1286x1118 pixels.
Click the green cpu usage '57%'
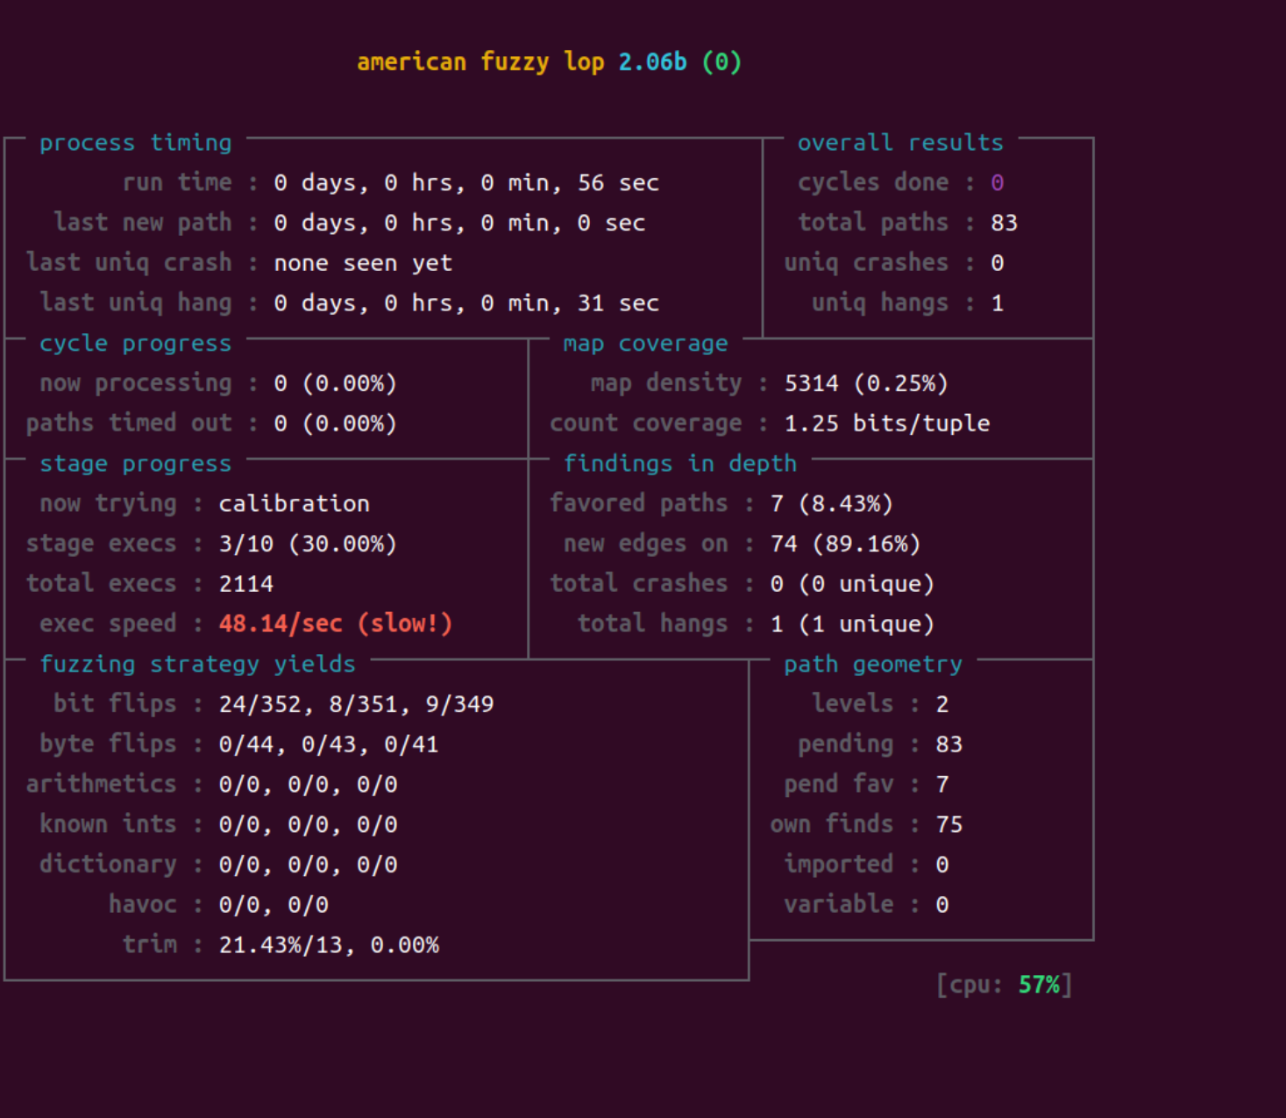coord(1039,985)
